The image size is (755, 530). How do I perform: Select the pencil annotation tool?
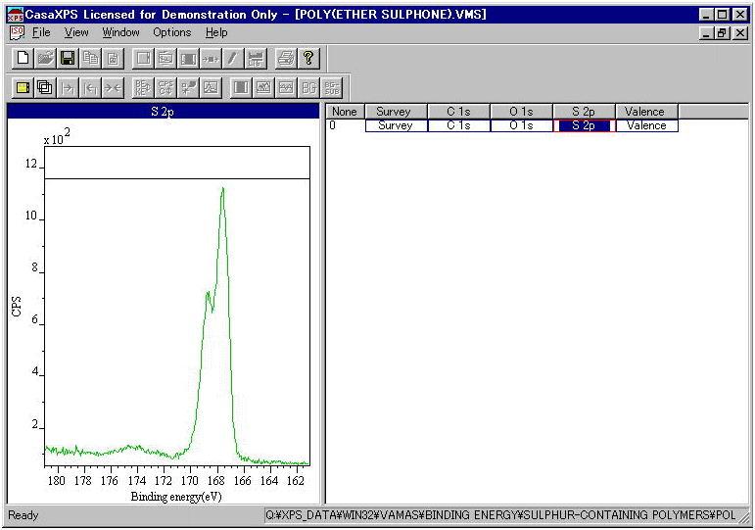(x=233, y=59)
